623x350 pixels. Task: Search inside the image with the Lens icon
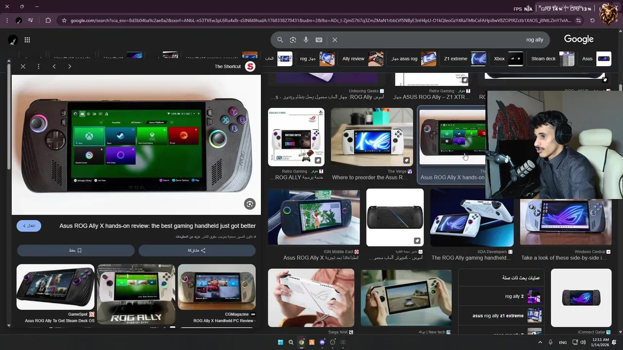(x=250, y=204)
